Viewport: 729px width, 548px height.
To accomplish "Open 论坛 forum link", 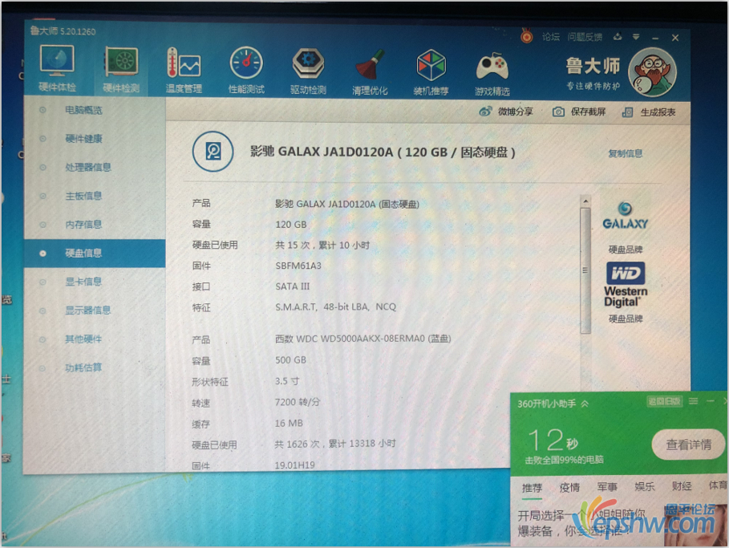I will click(x=551, y=37).
